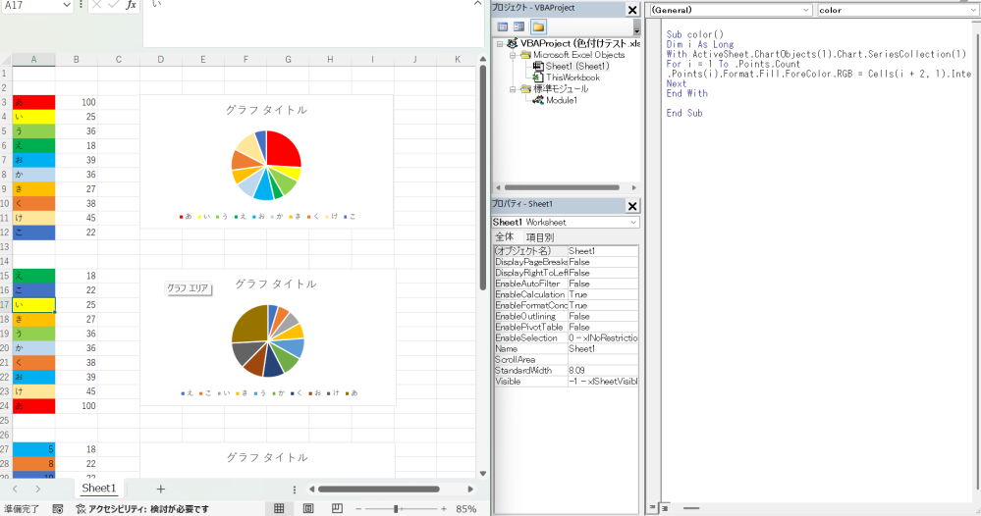
Task: Click the zoom slider handle
Action: 396,508
